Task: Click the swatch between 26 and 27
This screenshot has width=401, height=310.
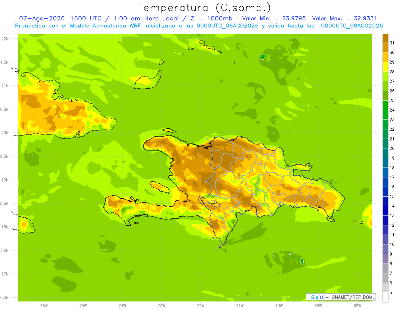Action: pyautogui.click(x=385, y=86)
